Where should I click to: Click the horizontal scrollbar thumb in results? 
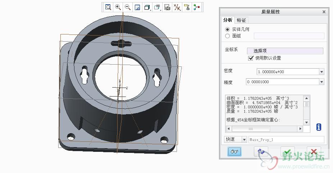[x=251, y=129]
